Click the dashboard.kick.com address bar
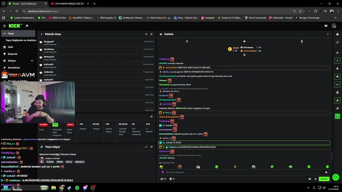This screenshot has height=192, width=342. [158, 11]
